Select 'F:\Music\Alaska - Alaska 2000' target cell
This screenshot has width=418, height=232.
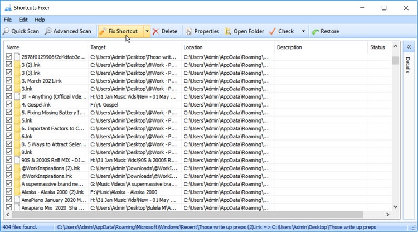[124, 192]
